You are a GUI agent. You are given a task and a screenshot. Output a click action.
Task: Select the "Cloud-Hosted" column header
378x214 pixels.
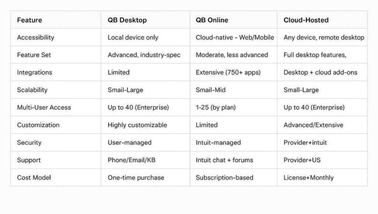(306, 20)
